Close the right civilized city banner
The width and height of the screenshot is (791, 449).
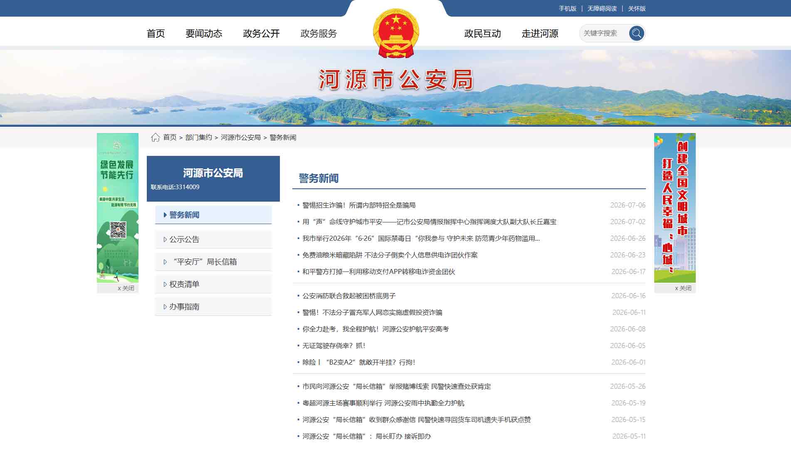point(683,288)
